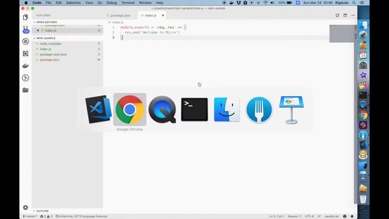Open Trash in the Dock
Image resolution: width=389 pixels, height=219 pixels.
(x=363, y=199)
